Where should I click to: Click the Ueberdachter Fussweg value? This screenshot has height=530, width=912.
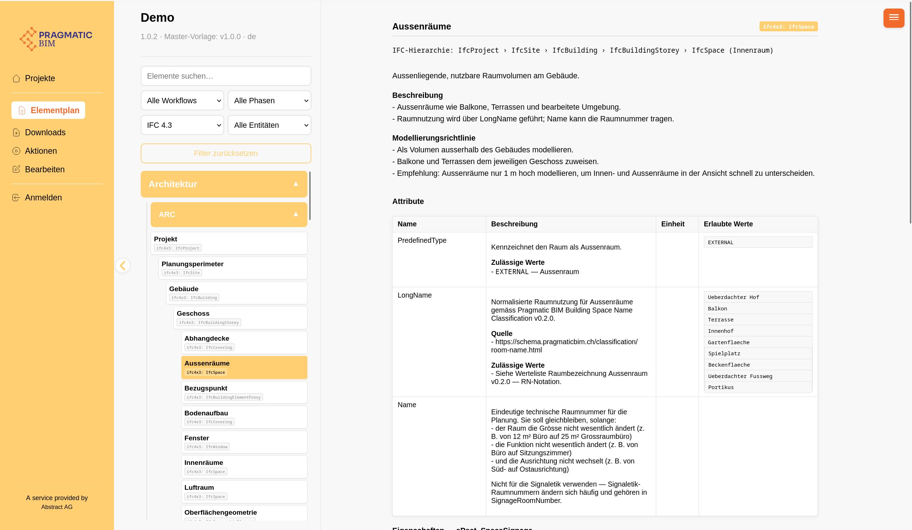click(758, 376)
